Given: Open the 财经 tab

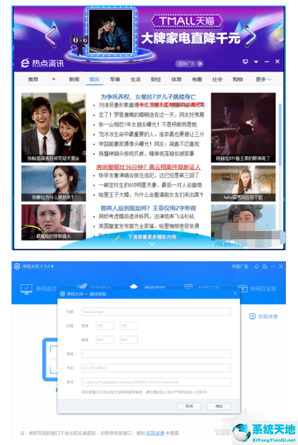Looking at the screenshot, I should coord(156,79).
